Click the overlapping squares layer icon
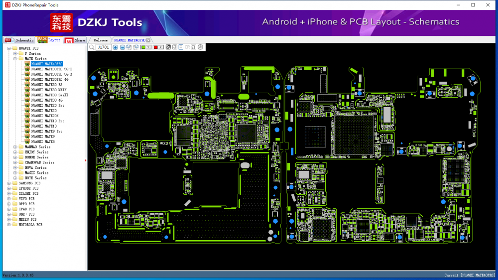Screen dimensions: 498x280 pyautogui.click(x=168, y=47)
